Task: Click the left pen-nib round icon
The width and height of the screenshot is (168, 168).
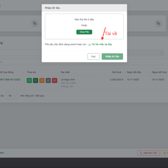Action: coord(35,23)
